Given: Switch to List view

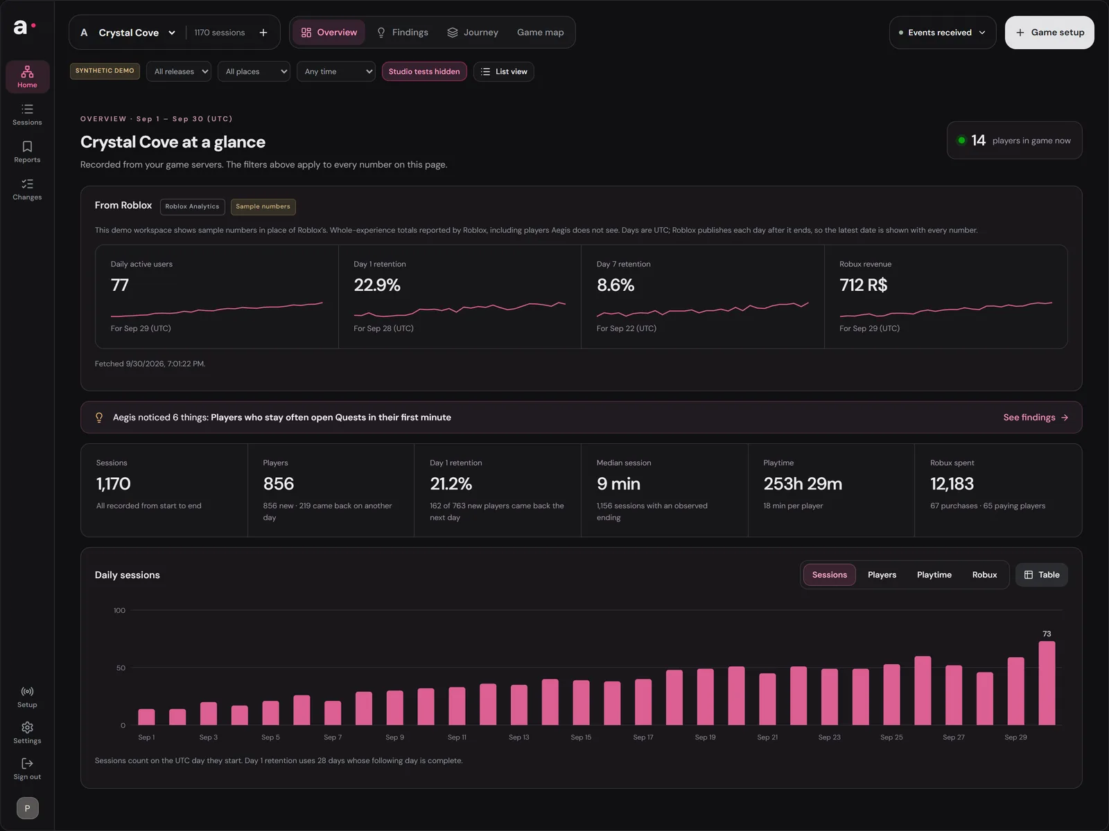Looking at the screenshot, I should tap(504, 71).
